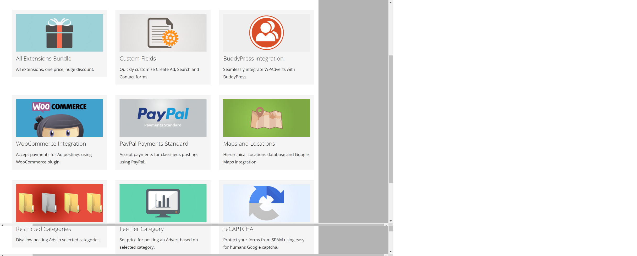Viewport: 637px width, 256px height.
Task: Click the gift box All Extensions Bundle icon
Action: [59, 32]
